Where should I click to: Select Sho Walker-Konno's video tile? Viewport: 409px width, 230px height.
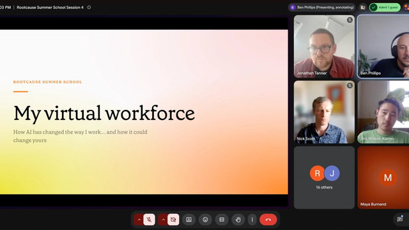point(383,112)
